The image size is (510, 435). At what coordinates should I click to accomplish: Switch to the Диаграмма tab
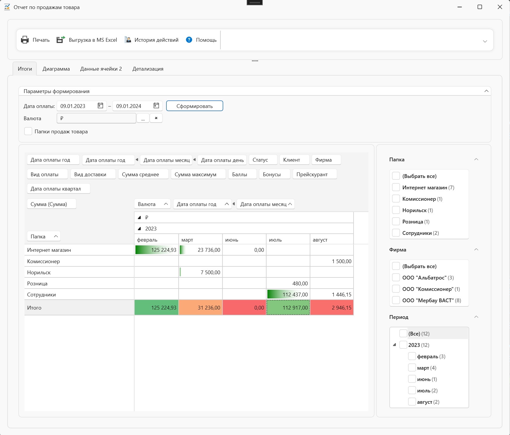(56, 69)
